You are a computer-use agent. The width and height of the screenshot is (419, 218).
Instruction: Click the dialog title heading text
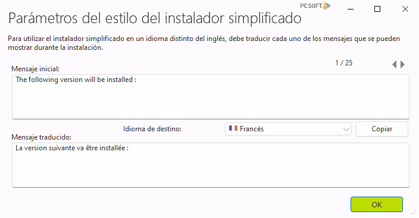pos(155,18)
